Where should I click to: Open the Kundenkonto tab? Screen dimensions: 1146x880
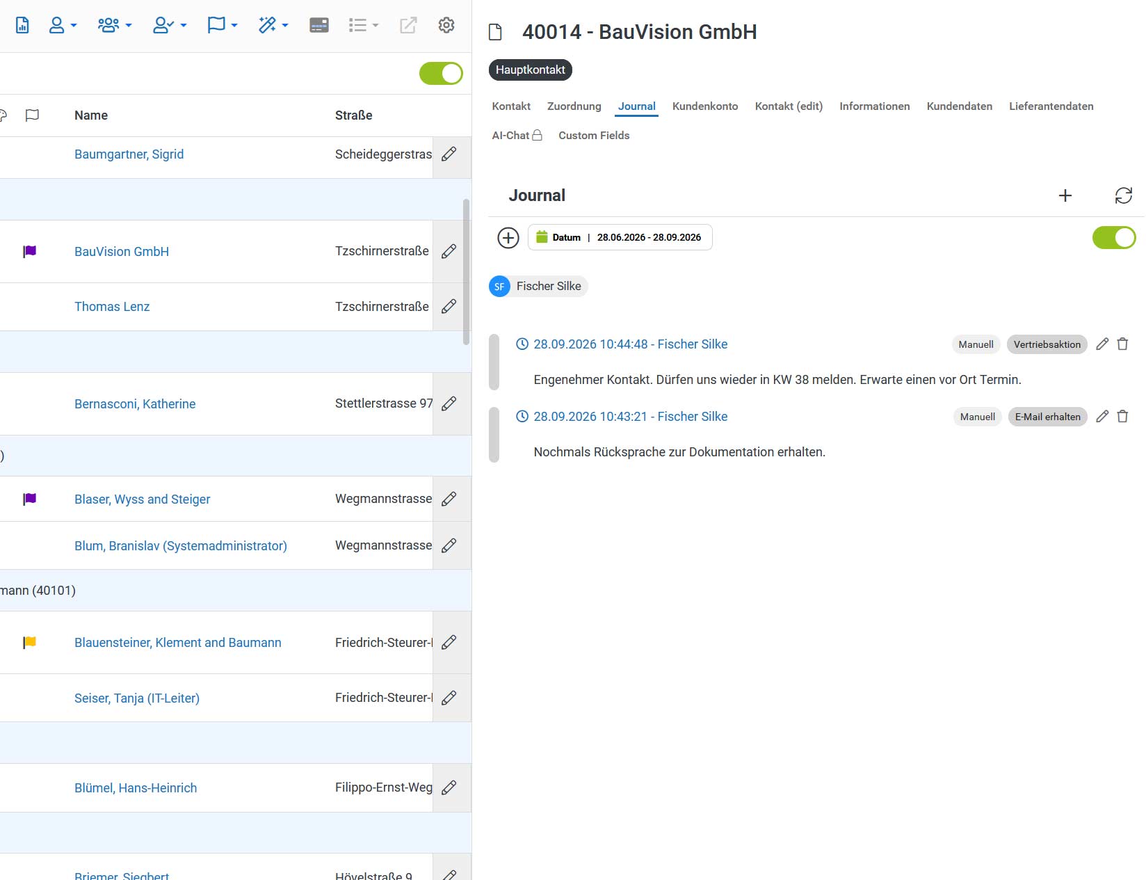pyautogui.click(x=705, y=106)
